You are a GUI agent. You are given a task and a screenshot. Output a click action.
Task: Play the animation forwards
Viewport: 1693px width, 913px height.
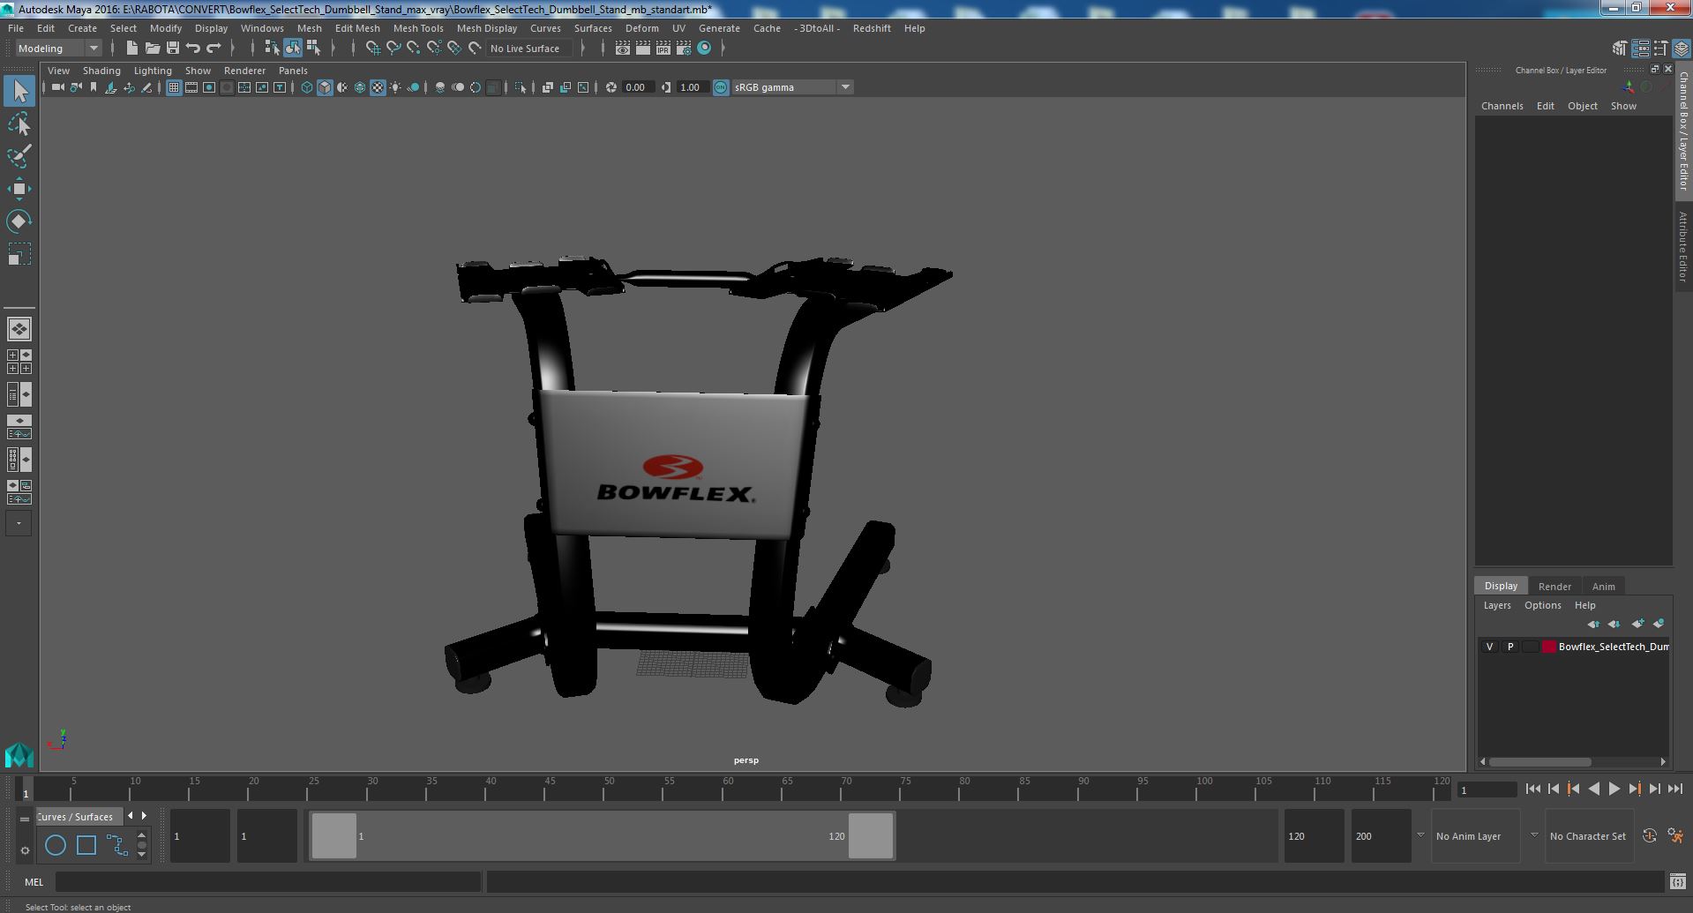click(1614, 790)
